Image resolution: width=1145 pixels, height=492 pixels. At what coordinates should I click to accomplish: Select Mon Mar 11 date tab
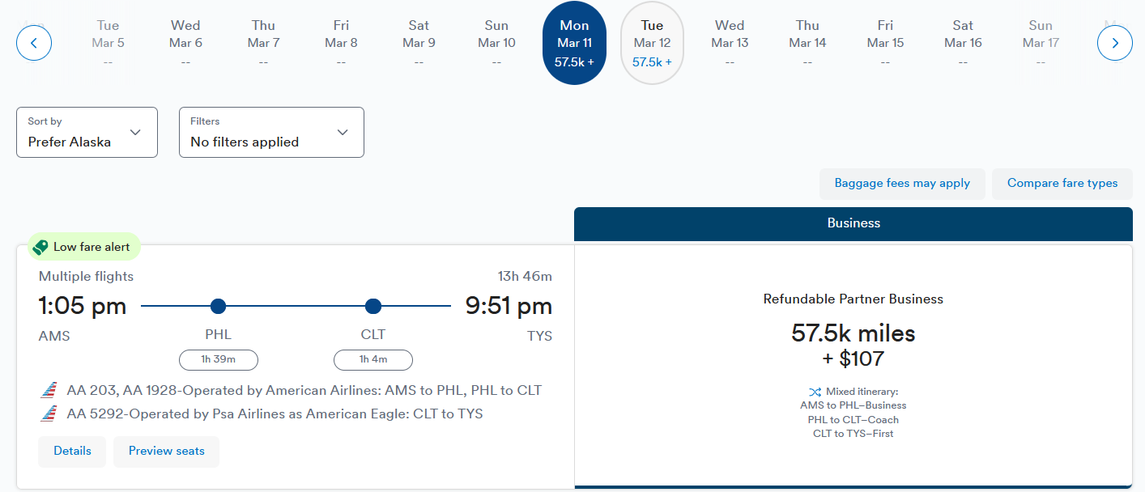point(574,43)
